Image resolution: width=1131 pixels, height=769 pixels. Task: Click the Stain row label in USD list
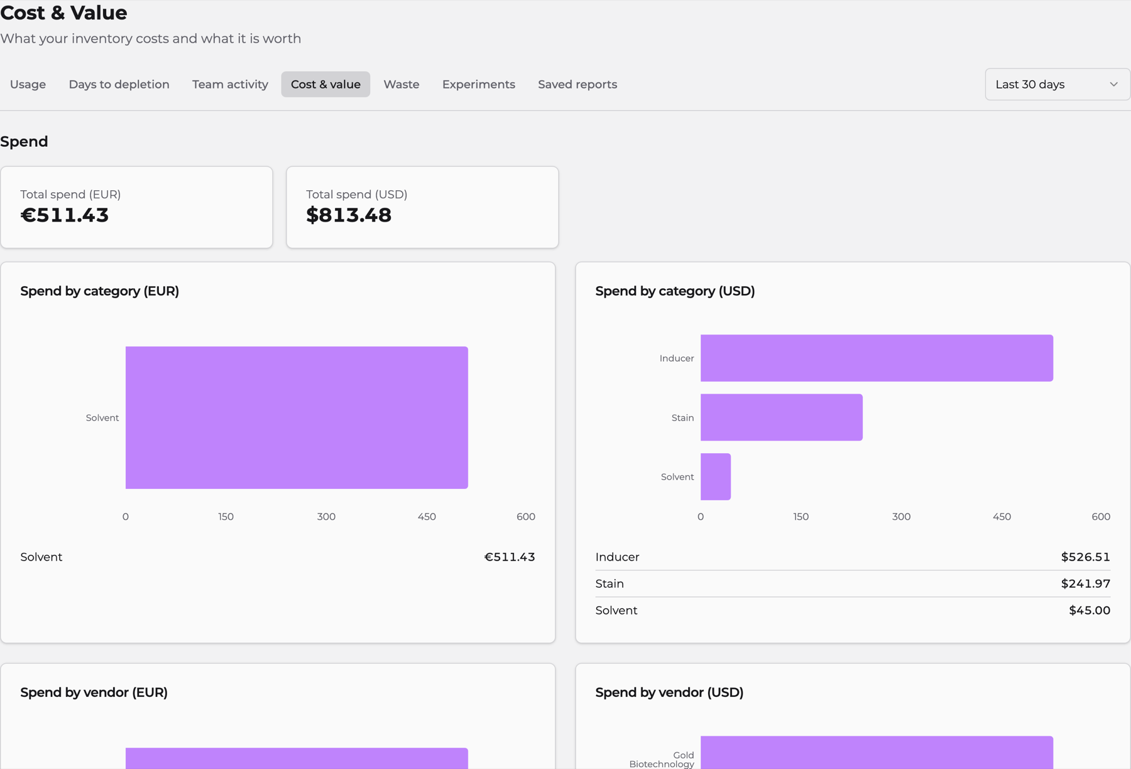(x=609, y=584)
